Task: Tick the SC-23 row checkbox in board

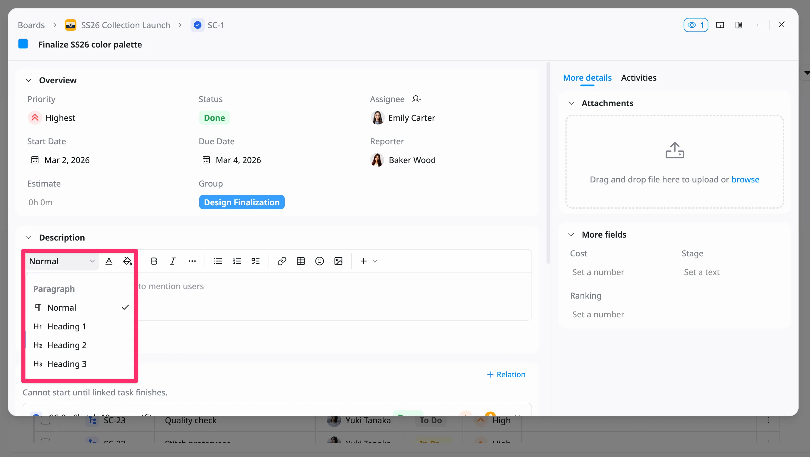Action: 45,420
